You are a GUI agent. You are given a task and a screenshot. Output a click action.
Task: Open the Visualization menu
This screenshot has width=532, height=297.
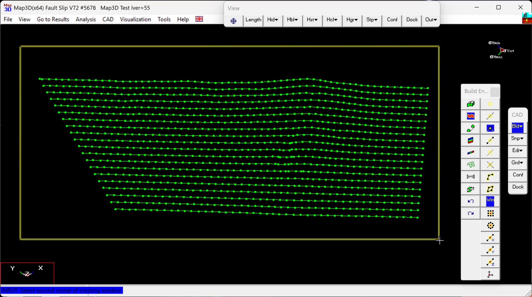(135, 19)
